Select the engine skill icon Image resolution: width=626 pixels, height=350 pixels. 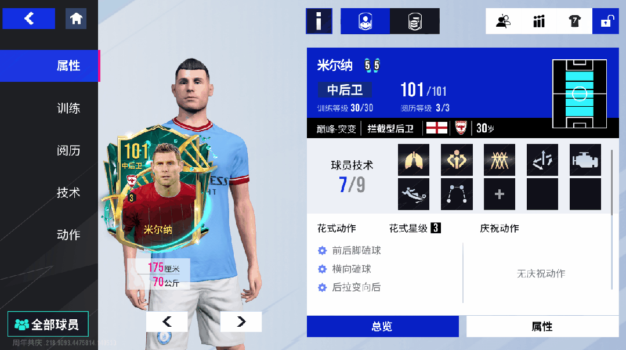click(585, 160)
